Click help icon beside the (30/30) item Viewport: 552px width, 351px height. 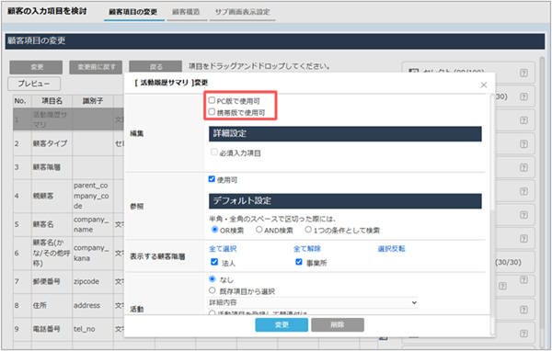click(523, 279)
